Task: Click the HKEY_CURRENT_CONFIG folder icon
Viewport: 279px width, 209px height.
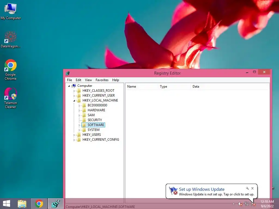Action: pyautogui.click(x=79, y=140)
